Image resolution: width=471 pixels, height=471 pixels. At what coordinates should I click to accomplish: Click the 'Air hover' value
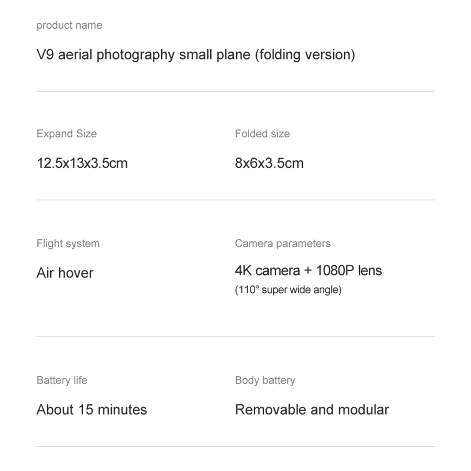pos(65,273)
